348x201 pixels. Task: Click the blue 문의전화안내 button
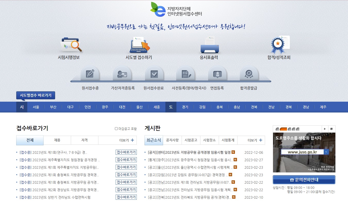pyautogui.click(x=304, y=180)
